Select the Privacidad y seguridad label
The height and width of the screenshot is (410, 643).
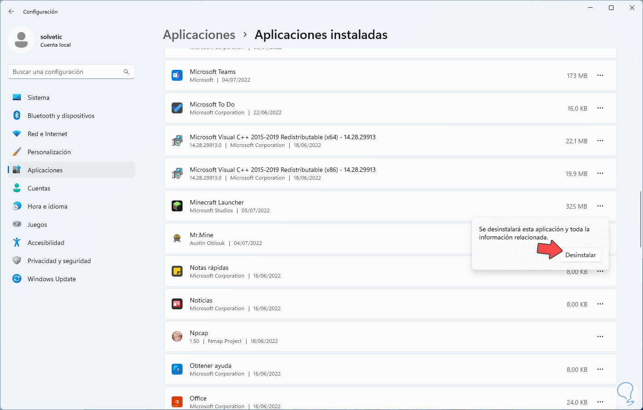(x=59, y=261)
